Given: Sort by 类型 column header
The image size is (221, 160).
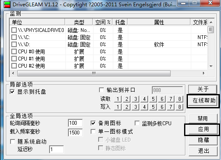Looking at the screenshot, I should coord(79,22).
